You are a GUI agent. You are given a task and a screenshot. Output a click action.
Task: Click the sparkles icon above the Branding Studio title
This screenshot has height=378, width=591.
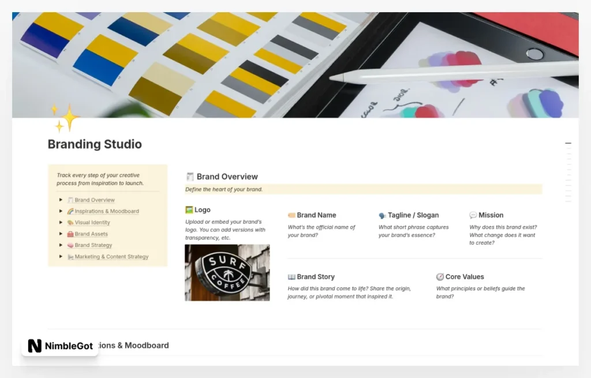[63, 119]
